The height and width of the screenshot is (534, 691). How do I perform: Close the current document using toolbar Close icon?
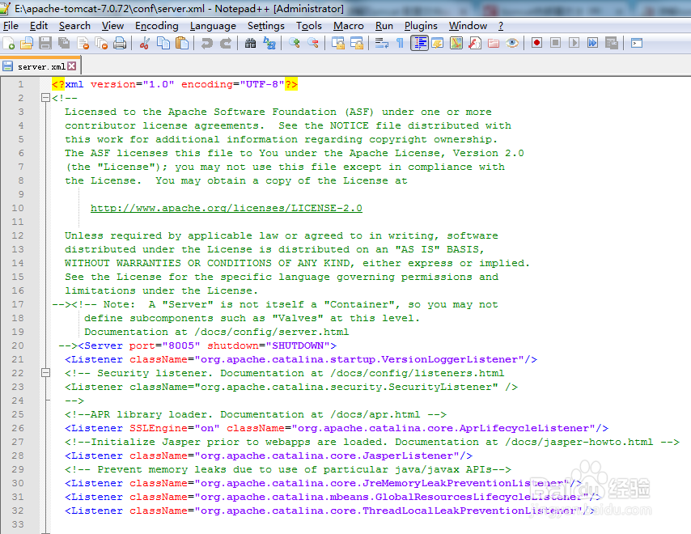click(83, 43)
